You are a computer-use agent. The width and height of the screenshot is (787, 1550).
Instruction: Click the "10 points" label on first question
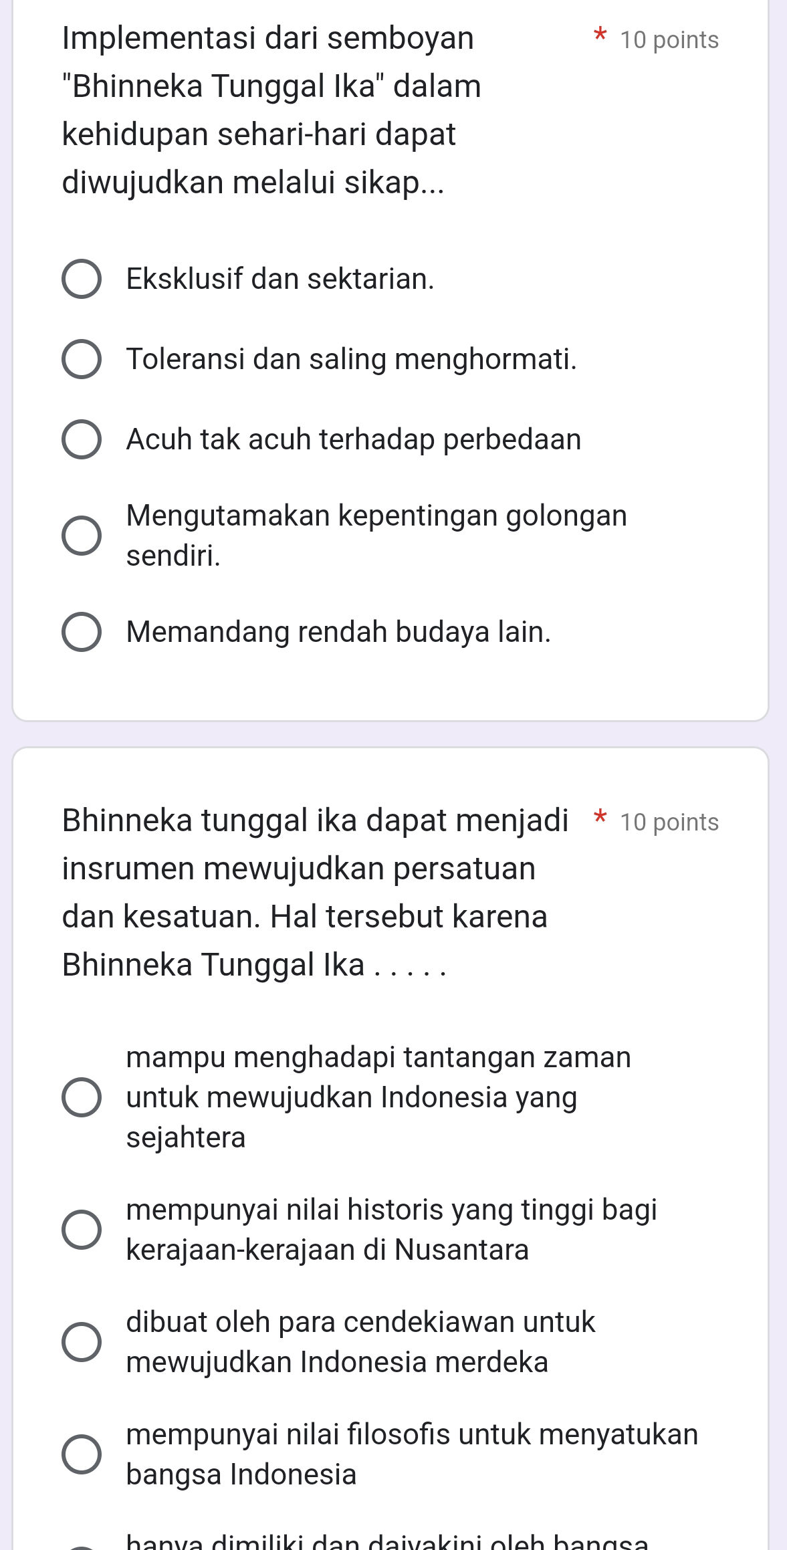(x=670, y=40)
